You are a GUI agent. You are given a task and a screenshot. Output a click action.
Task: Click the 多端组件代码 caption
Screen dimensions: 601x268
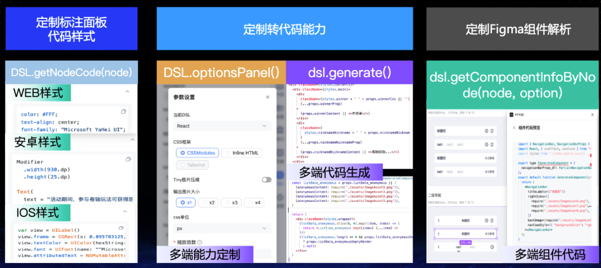tap(550, 255)
